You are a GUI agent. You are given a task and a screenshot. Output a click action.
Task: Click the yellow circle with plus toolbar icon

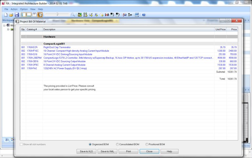102,15
